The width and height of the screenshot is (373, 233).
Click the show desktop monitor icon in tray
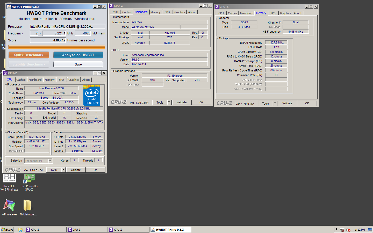click(x=370, y=230)
